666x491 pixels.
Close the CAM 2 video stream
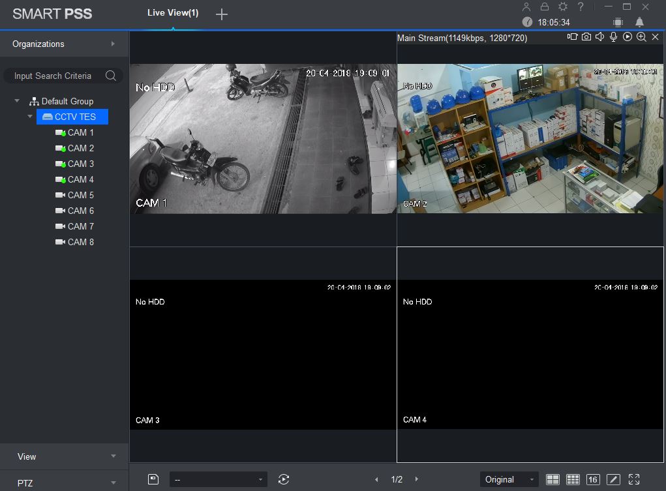point(656,37)
